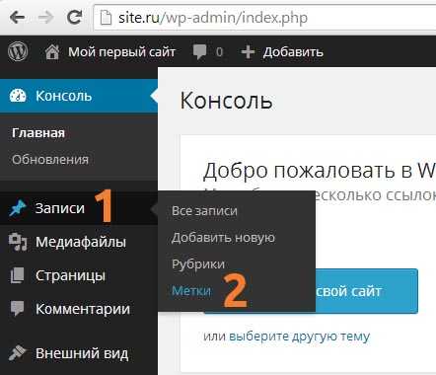
Task: Choose 'Рубрики' in flyout
Action: tap(198, 264)
